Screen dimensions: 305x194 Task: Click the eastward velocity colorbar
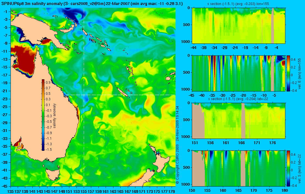tap(288, 73)
